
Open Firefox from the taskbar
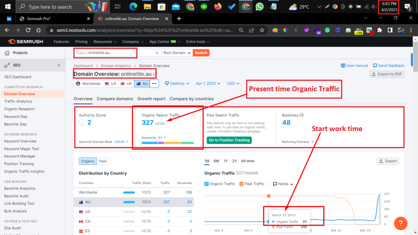point(218,7)
